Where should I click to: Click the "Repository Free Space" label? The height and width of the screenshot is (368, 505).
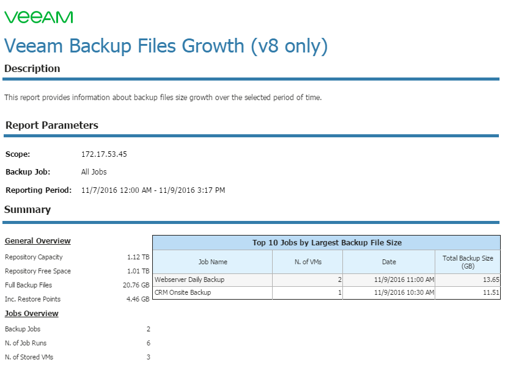click(x=38, y=271)
